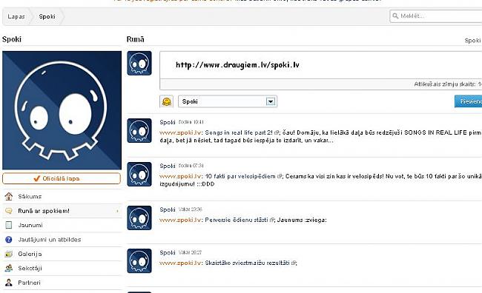Click the Vakar 23:36 timestamp
482x293 pixels.
191,209
